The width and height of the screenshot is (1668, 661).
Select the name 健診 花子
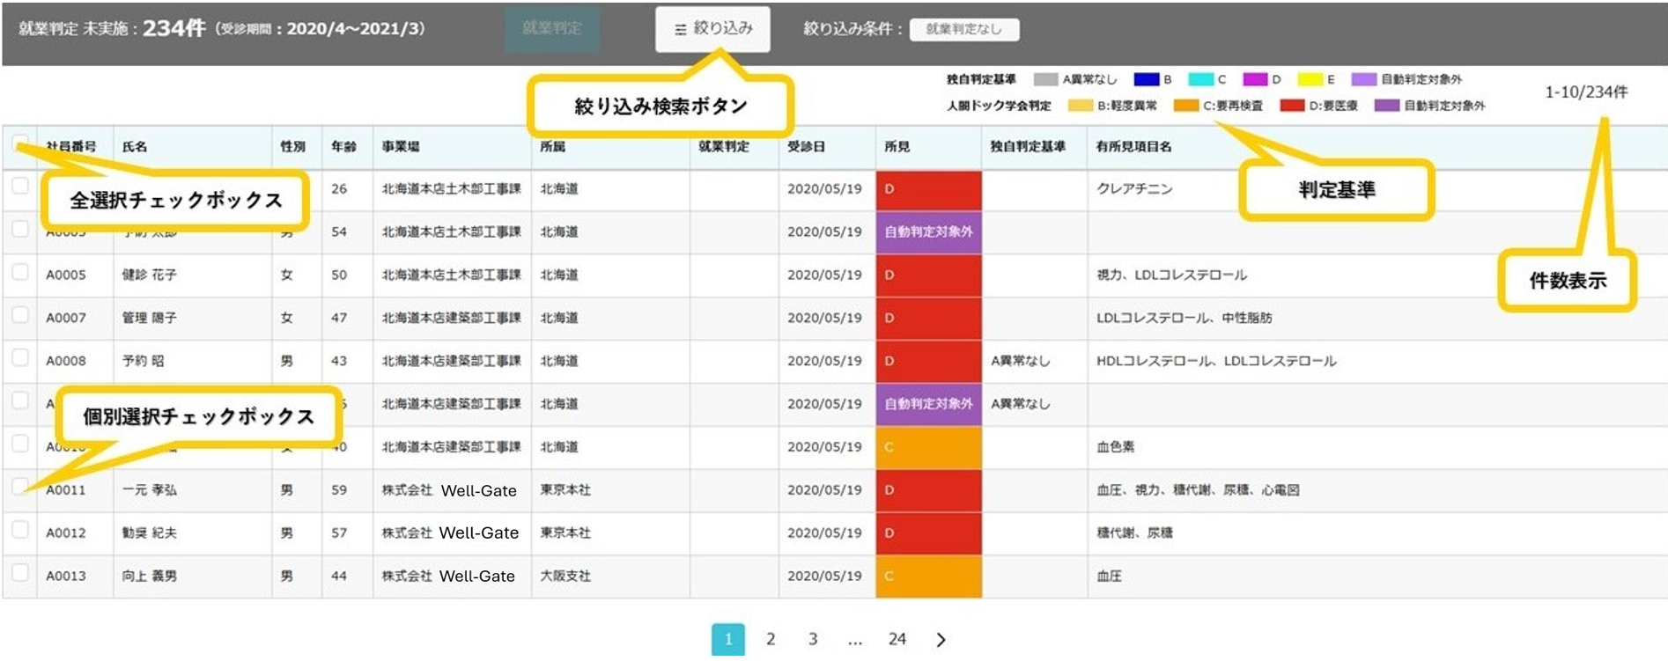pyautogui.click(x=149, y=275)
